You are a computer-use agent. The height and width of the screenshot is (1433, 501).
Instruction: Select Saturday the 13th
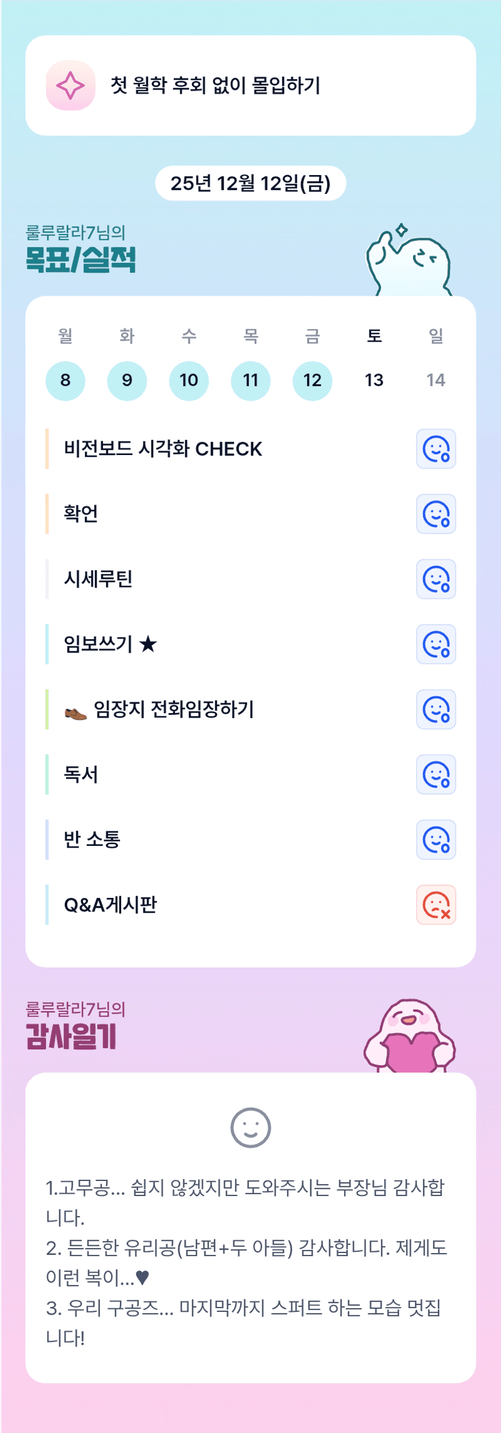pyautogui.click(x=374, y=381)
